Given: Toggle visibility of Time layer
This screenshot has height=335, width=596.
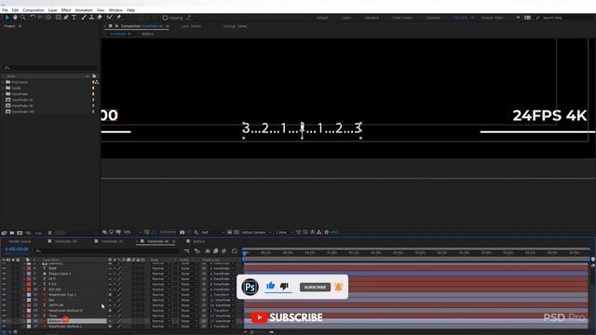Looking at the screenshot, I should (x=4, y=315).
